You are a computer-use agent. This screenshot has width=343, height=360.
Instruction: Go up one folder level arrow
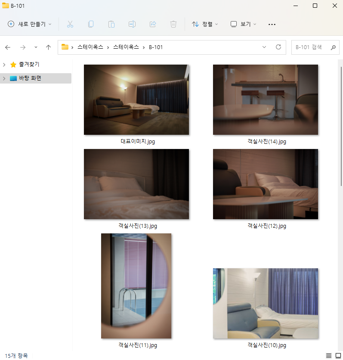[48, 47]
